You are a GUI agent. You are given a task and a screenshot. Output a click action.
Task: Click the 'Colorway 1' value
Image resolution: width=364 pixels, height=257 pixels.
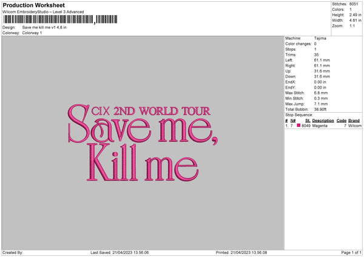pos(32,33)
